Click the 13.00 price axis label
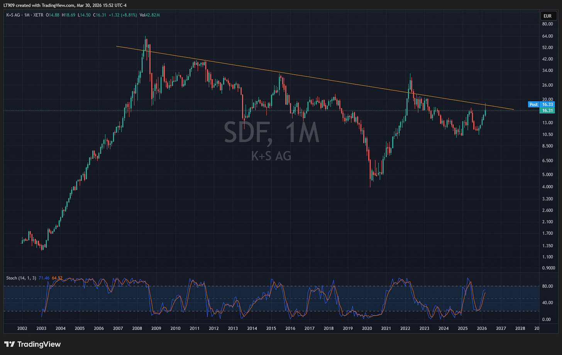This screenshot has width=562, height=355. click(x=547, y=123)
